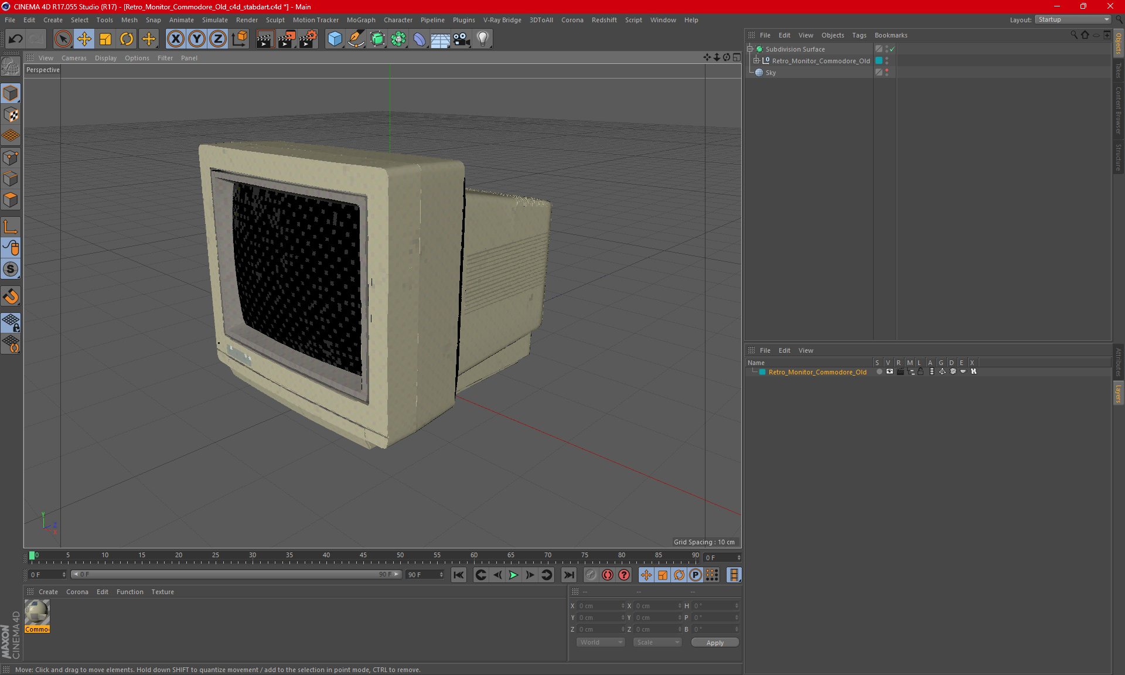This screenshot has height=675, width=1125.
Task: Expand Retro_Monitor_Commodore_Old object
Action: pyautogui.click(x=756, y=61)
